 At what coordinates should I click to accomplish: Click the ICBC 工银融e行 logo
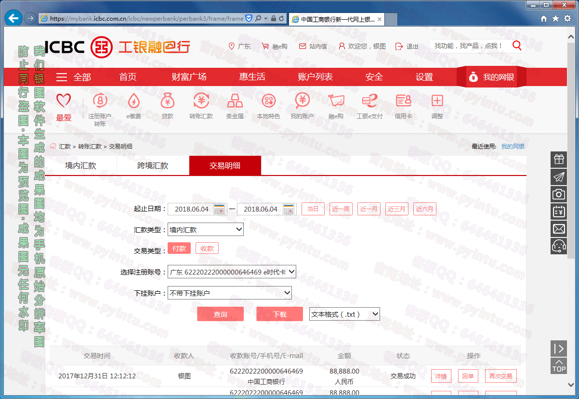pos(118,47)
